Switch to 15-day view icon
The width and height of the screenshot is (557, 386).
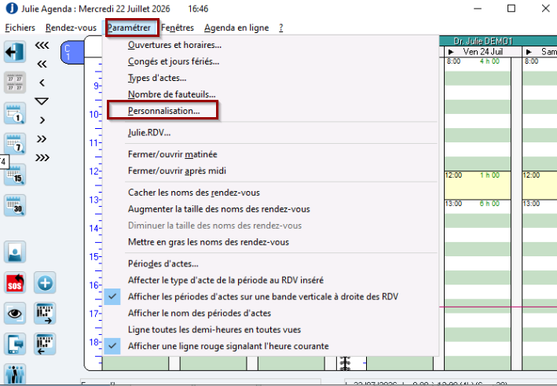click(15, 175)
